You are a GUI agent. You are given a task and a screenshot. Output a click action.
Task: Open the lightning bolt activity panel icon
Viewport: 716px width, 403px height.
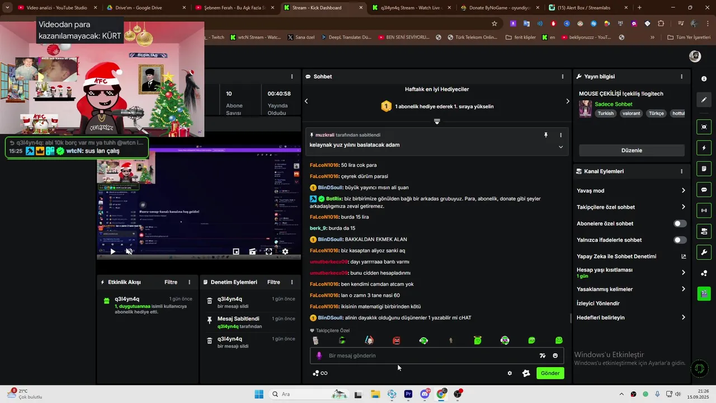[704, 148]
